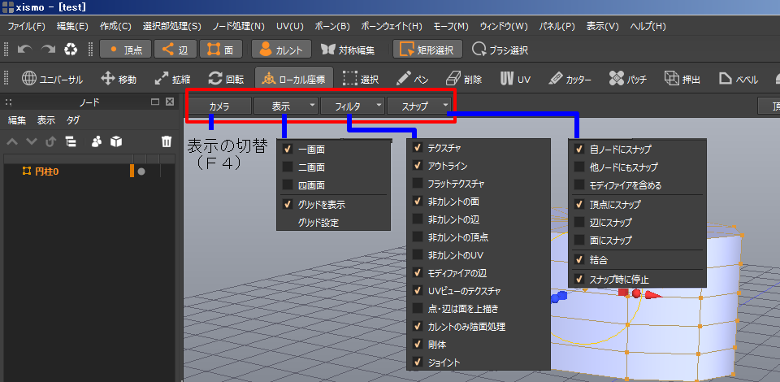The image size is (780, 382).
Task: Select the ユニバーサル tool
Action: click(x=53, y=79)
